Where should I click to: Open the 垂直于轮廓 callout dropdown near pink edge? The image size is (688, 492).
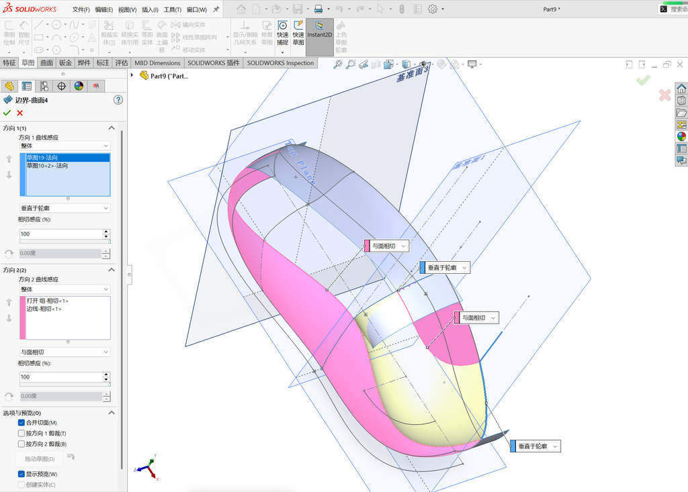[x=464, y=268]
